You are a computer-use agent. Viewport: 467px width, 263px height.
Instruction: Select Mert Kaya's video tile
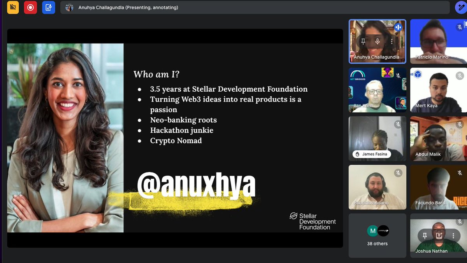coord(439,90)
